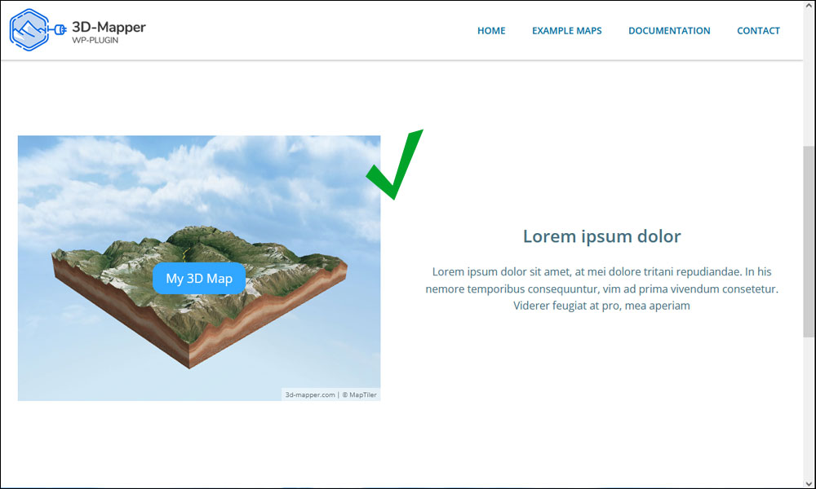Click the yellow trail line on terrain
816x489 pixels.
[185, 253]
